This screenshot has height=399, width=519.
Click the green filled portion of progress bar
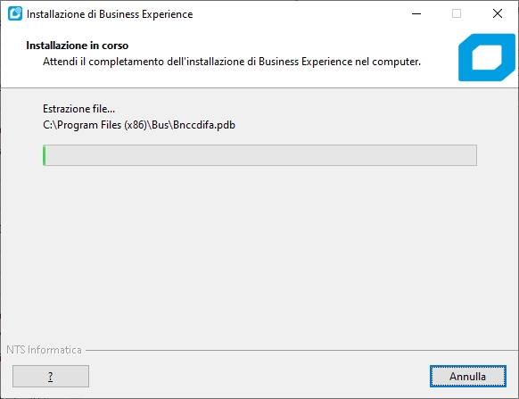[45, 155]
